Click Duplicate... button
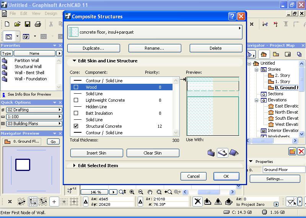 [93, 48]
